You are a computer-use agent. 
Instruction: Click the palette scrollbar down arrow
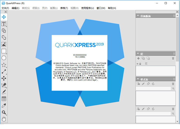coord(177,121)
